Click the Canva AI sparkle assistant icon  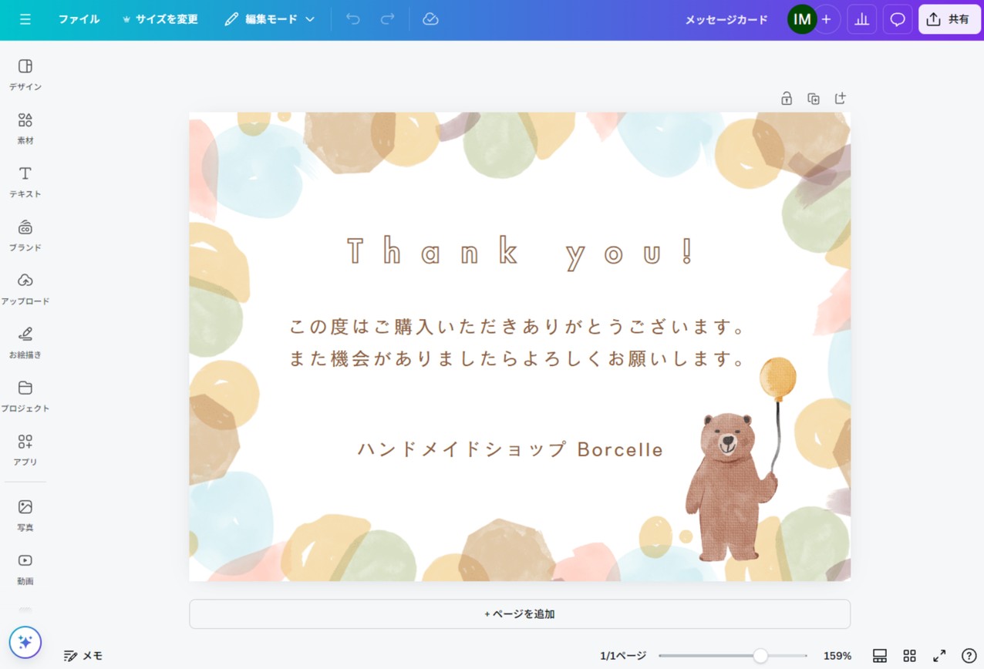tap(26, 642)
